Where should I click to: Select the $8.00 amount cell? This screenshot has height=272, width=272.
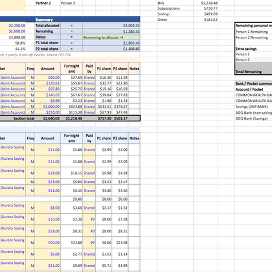(48, 208)
